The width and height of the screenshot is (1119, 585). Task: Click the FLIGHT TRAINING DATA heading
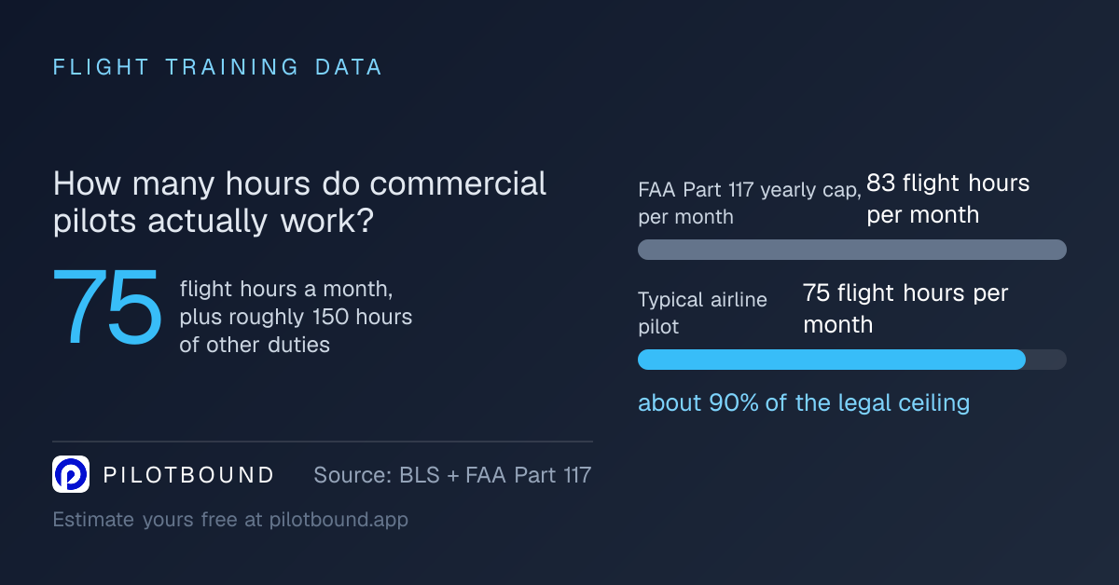(218, 67)
